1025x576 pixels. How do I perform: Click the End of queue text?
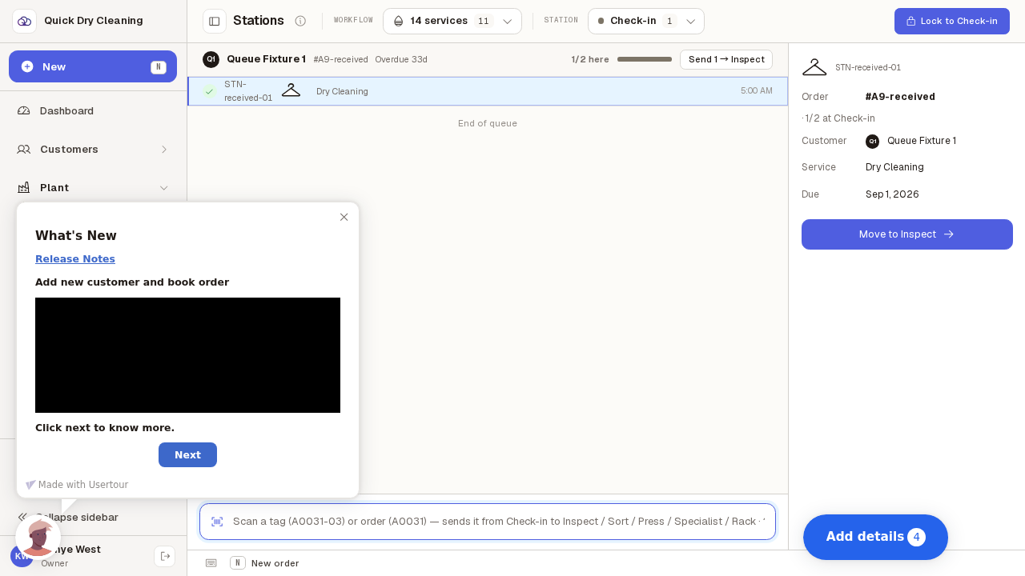pos(488,123)
